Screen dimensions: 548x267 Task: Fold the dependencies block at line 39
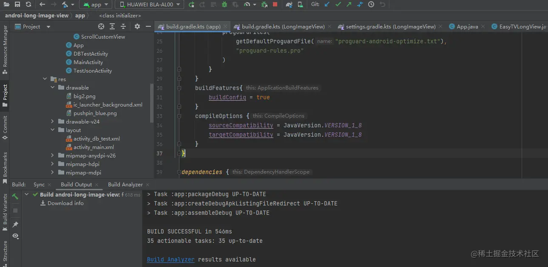179,172
